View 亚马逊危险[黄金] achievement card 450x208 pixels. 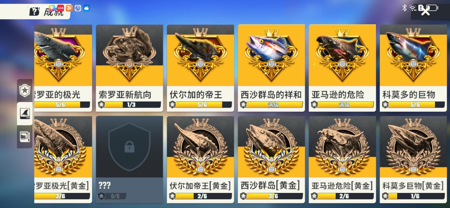coord(342,159)
